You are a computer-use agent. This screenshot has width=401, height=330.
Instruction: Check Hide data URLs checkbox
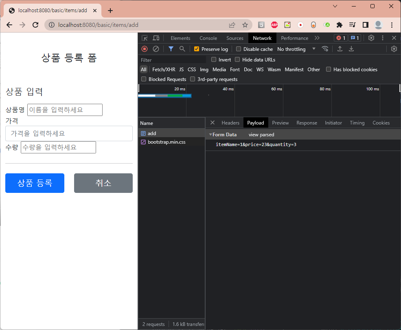click(x=237, y=59)
